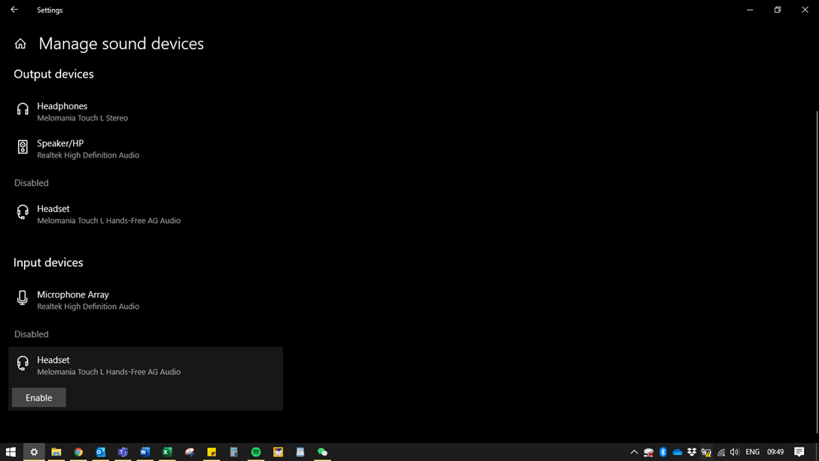Open Spotify from the taskbar
The width and height of the screenshot is (819, 461).
256,452
